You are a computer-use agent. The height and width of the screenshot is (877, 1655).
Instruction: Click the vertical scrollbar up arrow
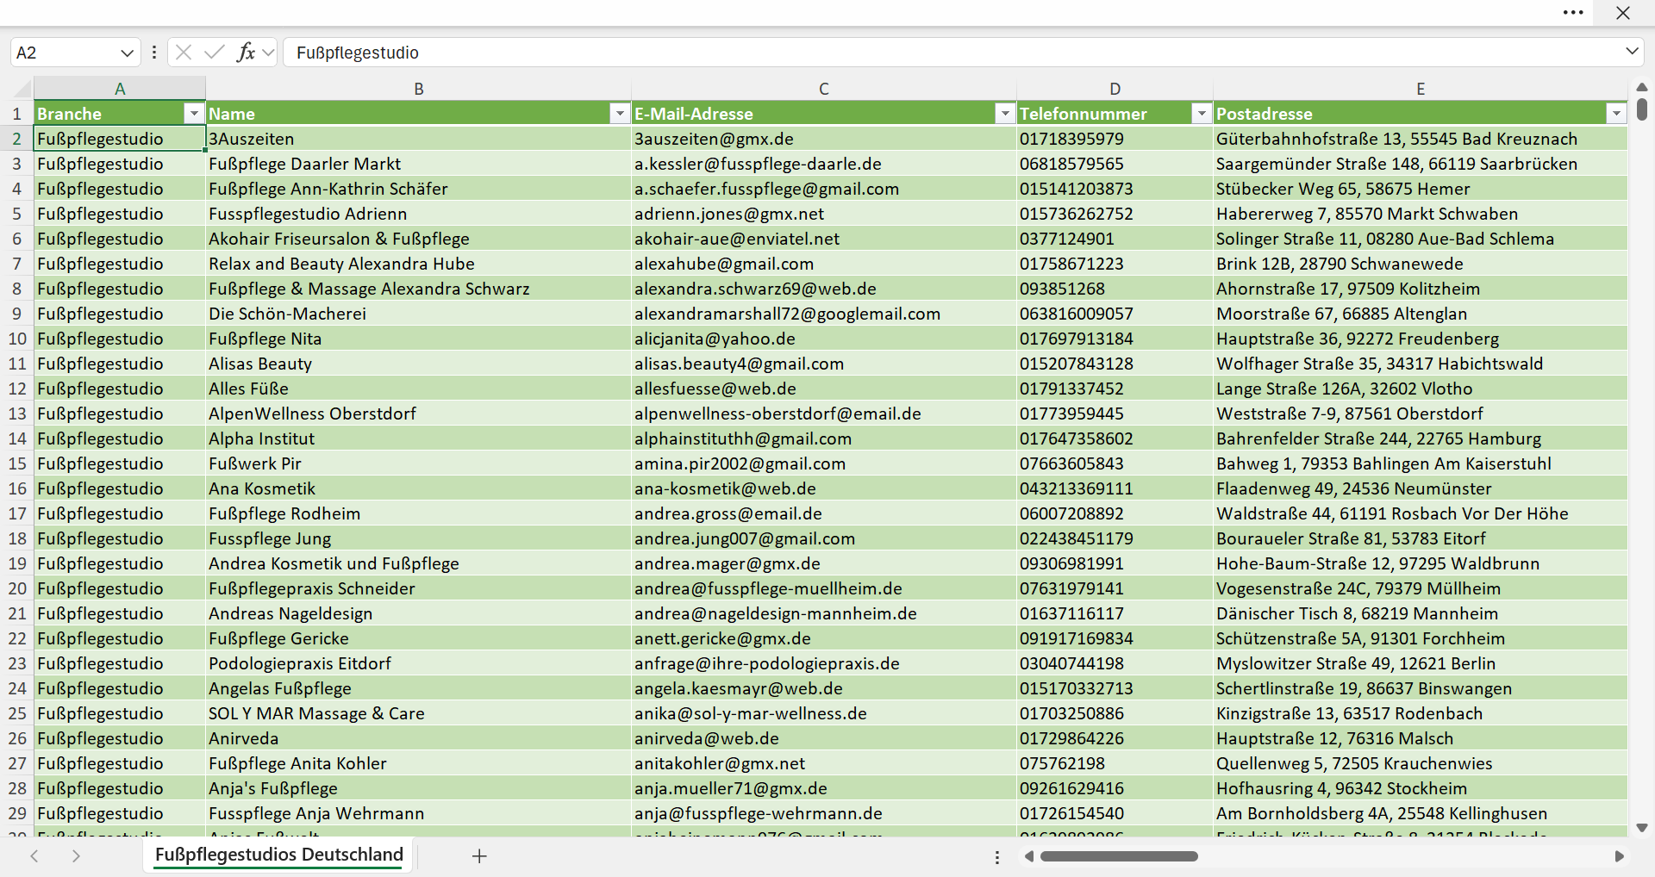(x=1642, y=87)
